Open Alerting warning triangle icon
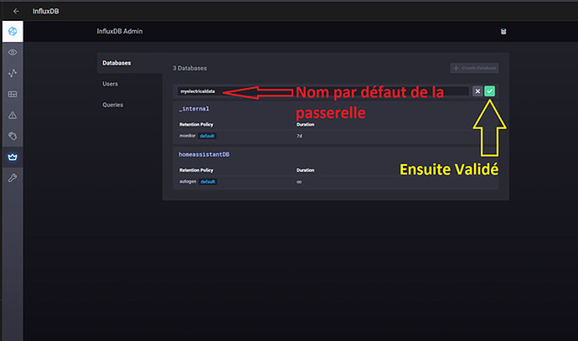Viewport: 578px width, 341px height. click(x=13, y=116)
